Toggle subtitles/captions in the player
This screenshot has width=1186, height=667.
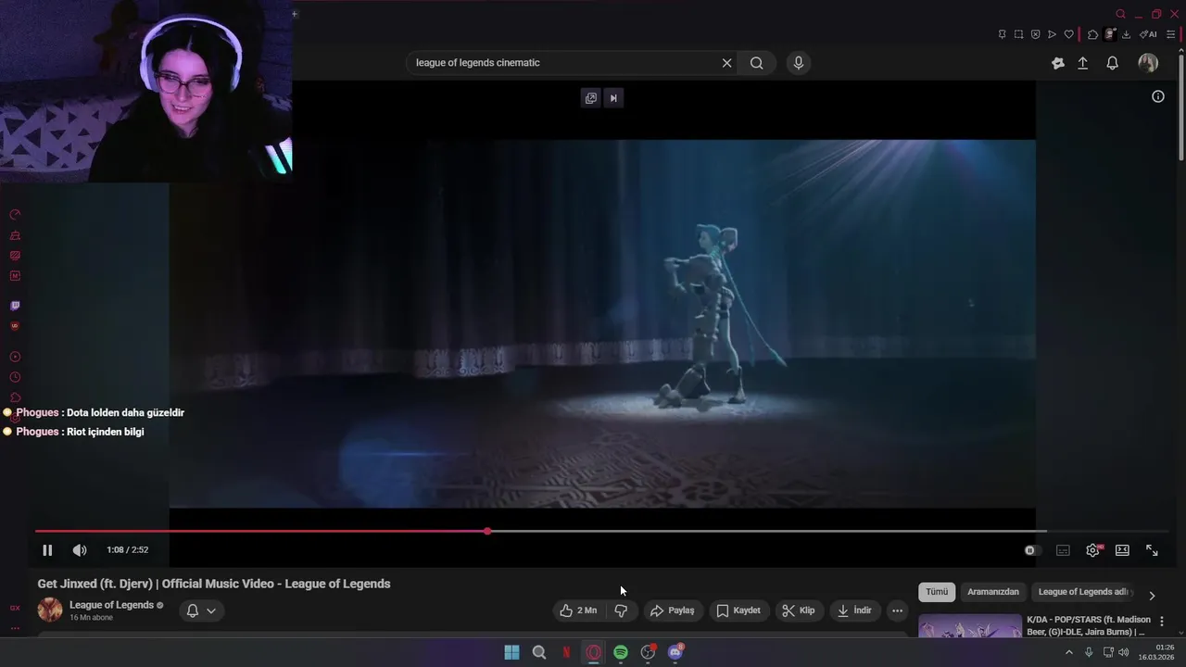pos(1063,550)
